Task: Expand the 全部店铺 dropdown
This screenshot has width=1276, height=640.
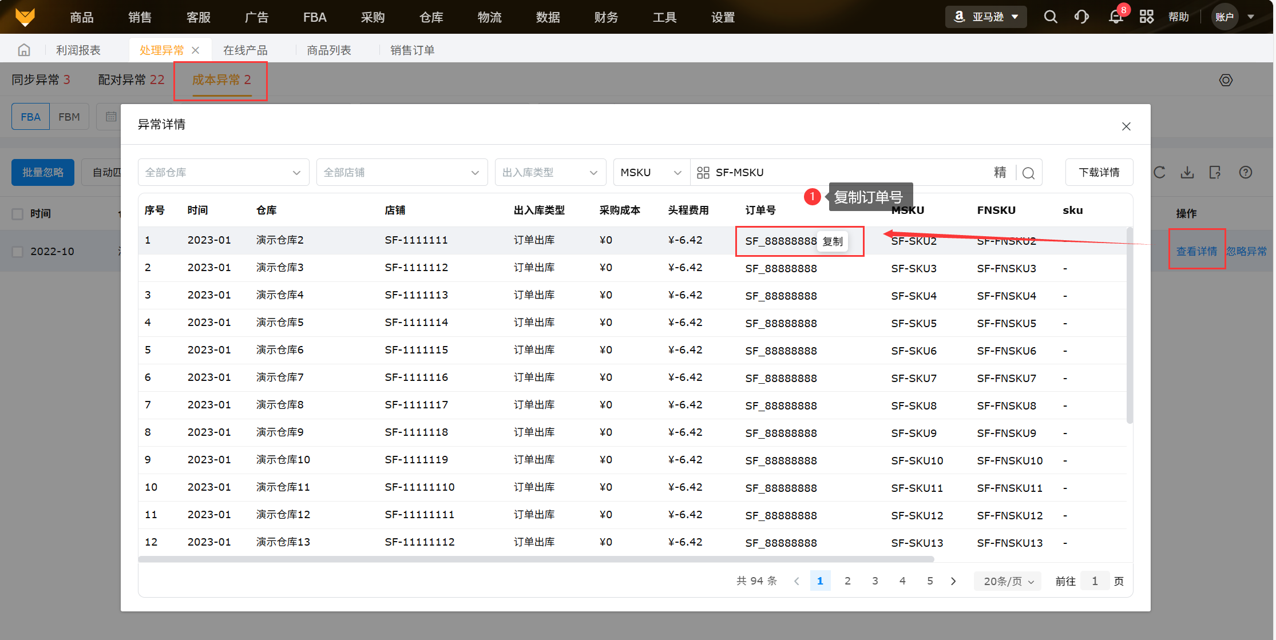Action: click(x=402, y=173)
